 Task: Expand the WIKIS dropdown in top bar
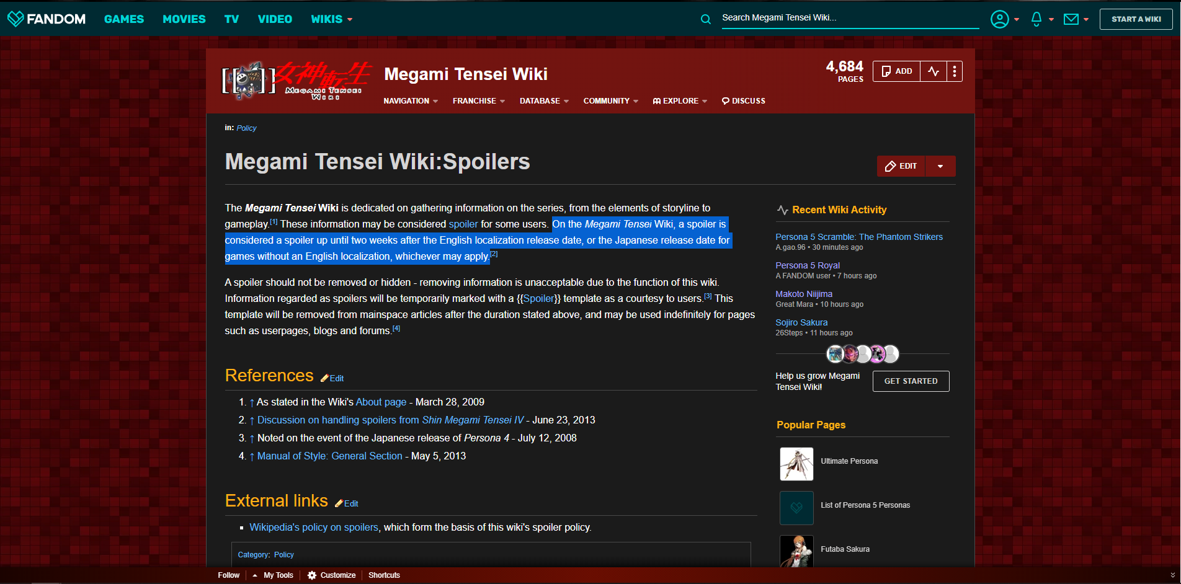point(331,19)
